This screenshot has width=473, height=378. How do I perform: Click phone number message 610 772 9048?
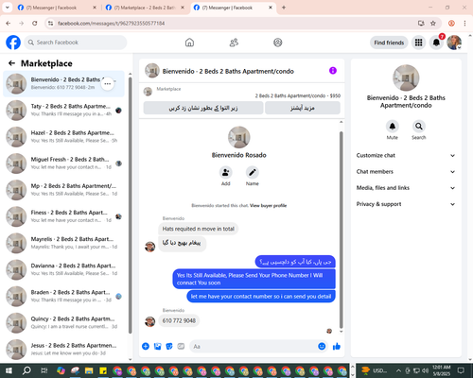[179, 320]
